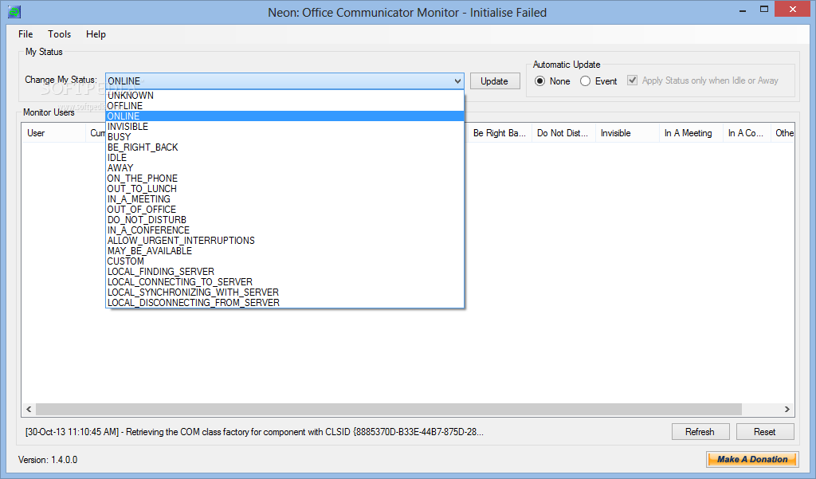Choose BUSY from the status list
Viewport: 816px width, 479px height.
[284, 137]
